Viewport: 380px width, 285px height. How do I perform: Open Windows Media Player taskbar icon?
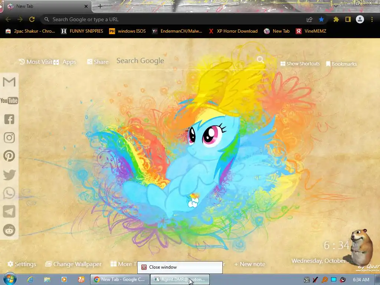pyautogui.click(x=64, y=279)
